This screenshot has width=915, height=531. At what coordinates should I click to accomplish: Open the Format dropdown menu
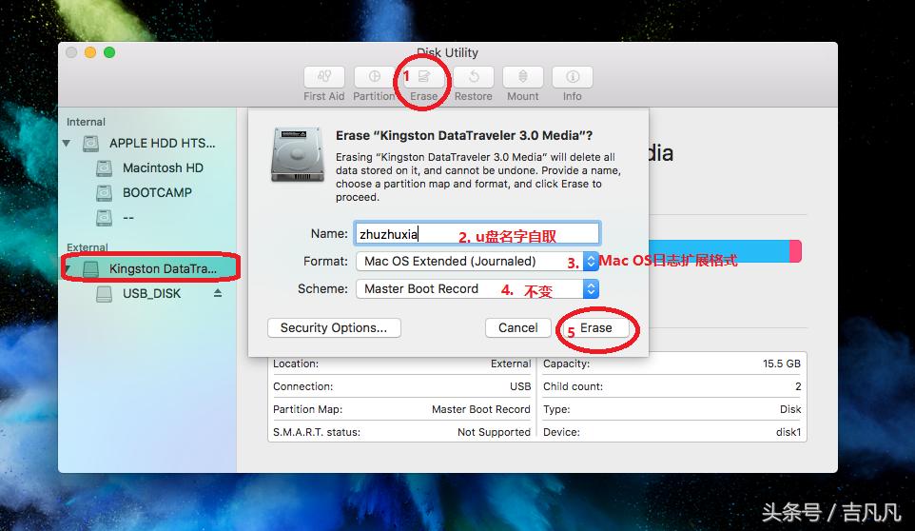point(591,261)
